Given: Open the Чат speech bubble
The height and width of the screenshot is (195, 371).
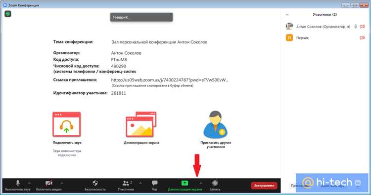Looking at the screenshot, I should point(155,183).
